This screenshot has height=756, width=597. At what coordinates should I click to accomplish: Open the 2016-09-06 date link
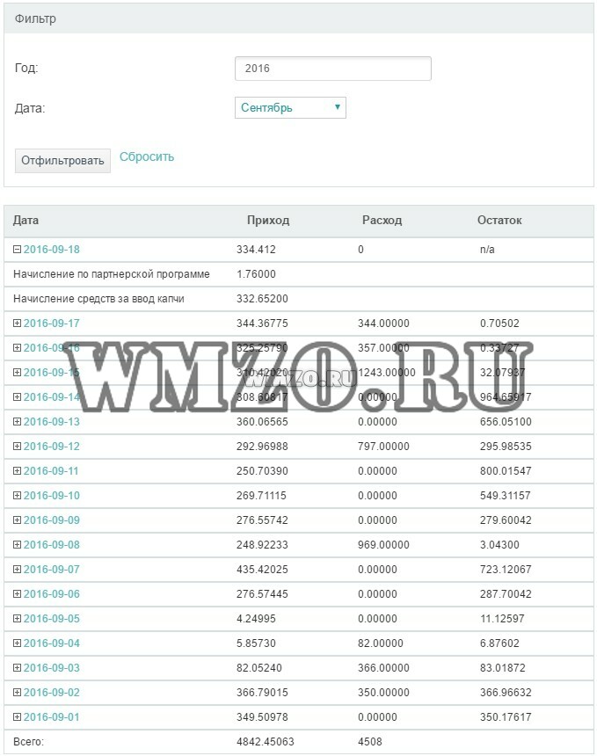52,593
